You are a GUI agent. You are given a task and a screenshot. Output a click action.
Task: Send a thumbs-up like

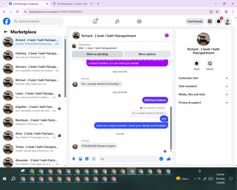click(169, 159)
